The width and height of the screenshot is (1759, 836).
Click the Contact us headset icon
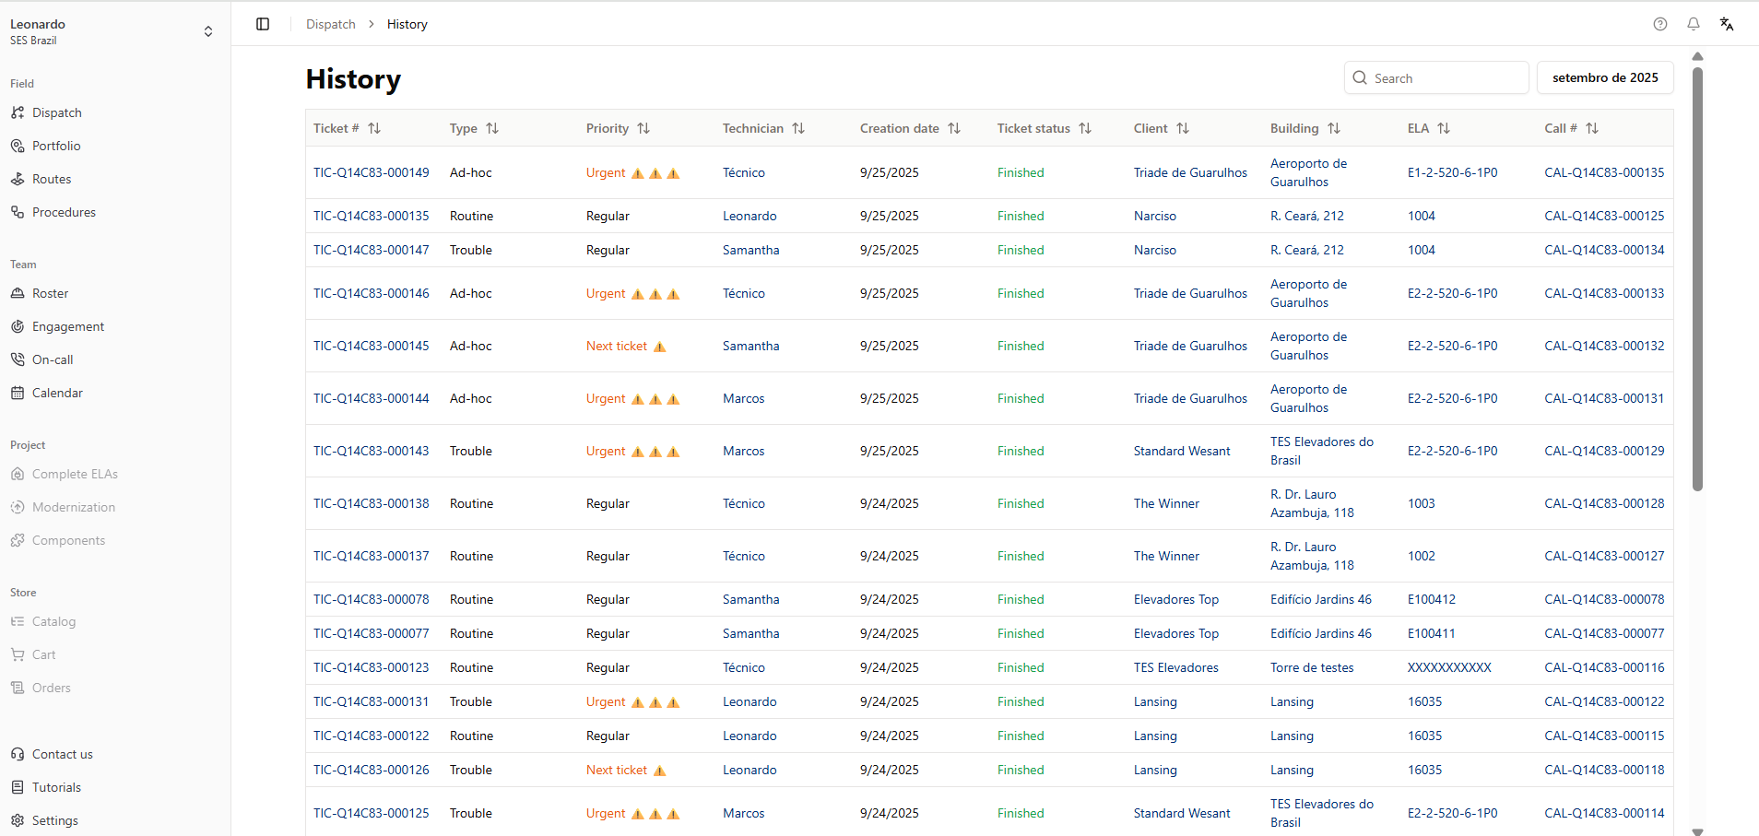tap(18, 754)
